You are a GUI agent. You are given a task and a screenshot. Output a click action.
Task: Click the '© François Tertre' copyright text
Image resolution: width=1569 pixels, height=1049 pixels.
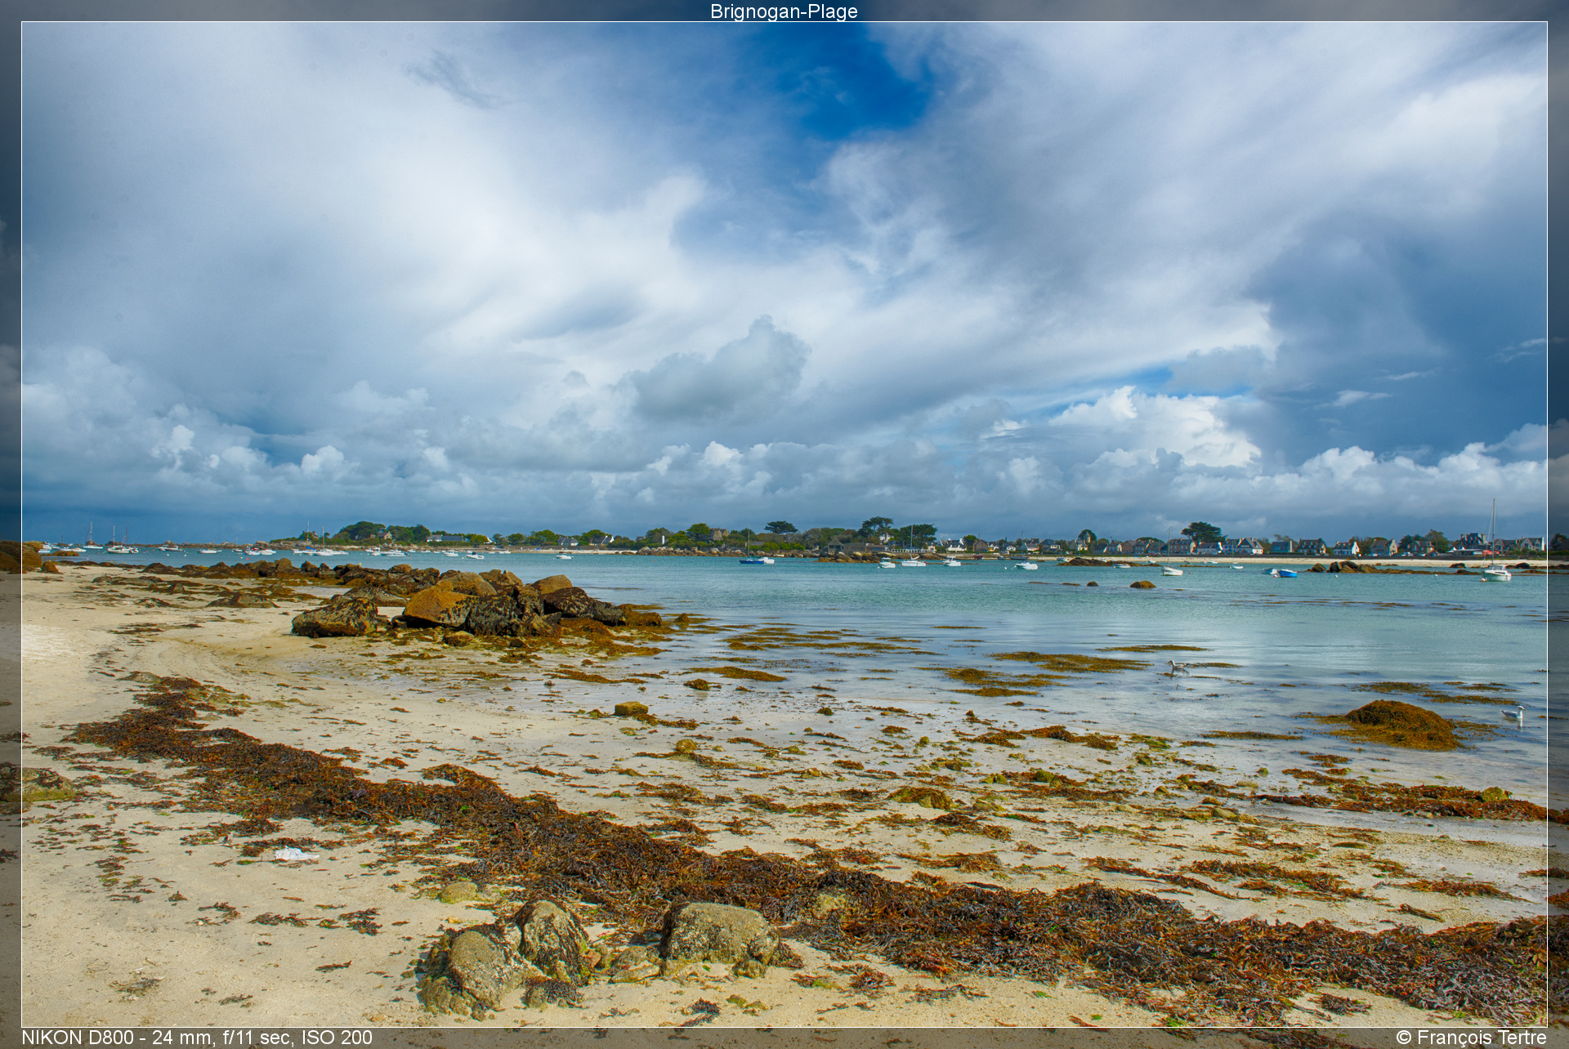click(x=1471, y=1038)
